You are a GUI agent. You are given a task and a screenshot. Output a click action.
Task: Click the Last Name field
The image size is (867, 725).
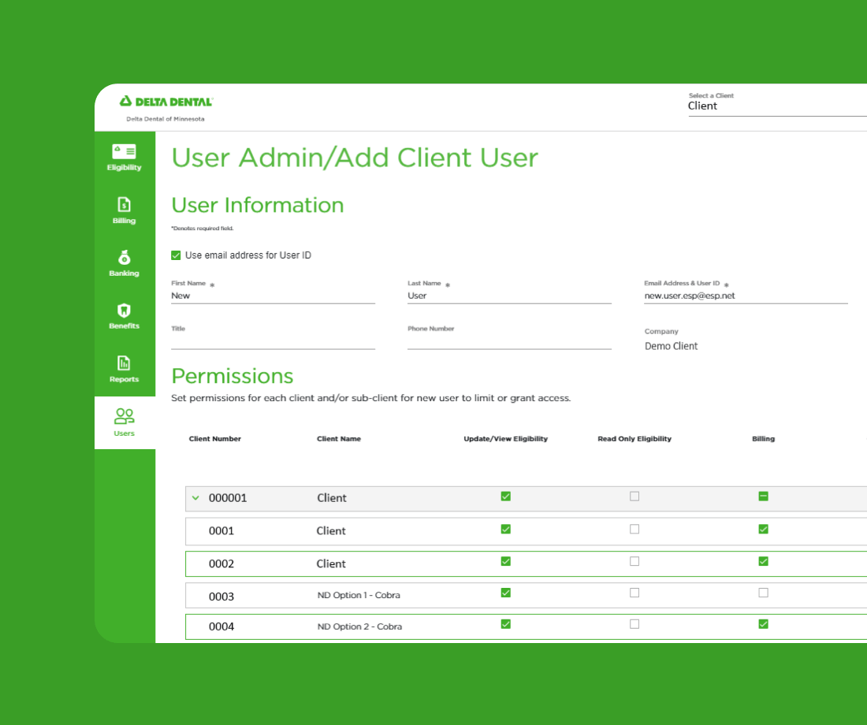click(509, 296)
